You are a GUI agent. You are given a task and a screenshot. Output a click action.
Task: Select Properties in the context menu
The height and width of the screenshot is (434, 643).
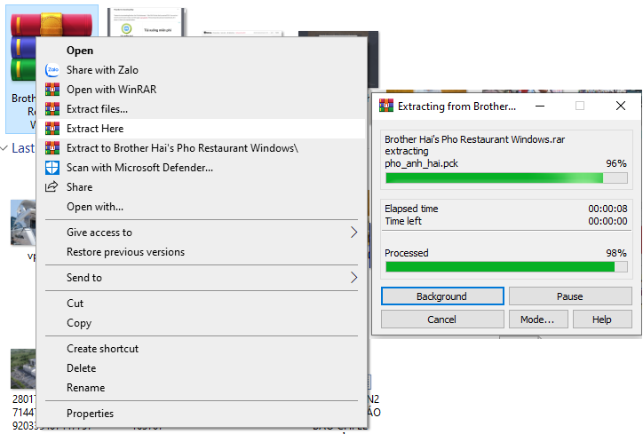click(x=90, y=414)
